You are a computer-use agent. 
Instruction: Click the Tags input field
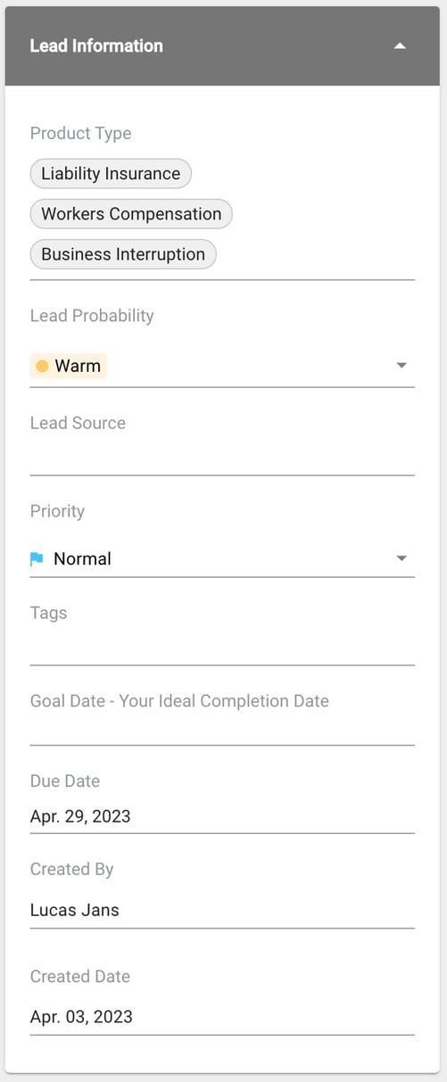pos(222,648)
